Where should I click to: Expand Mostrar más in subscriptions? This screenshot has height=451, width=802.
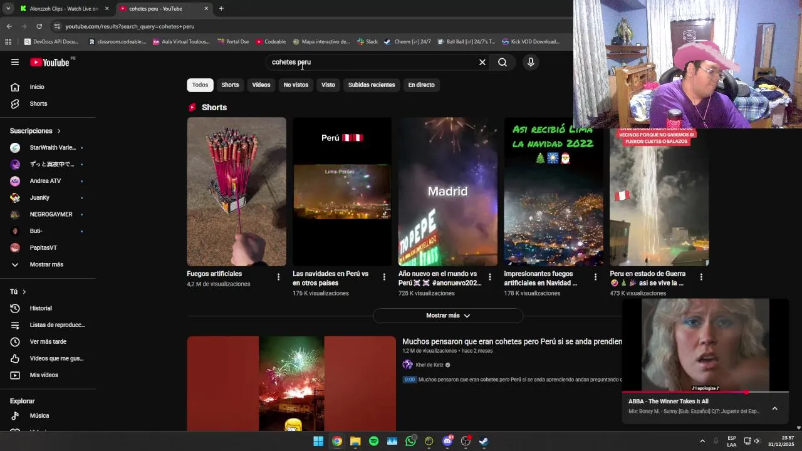pyautogui.click(x=48, y=264)
